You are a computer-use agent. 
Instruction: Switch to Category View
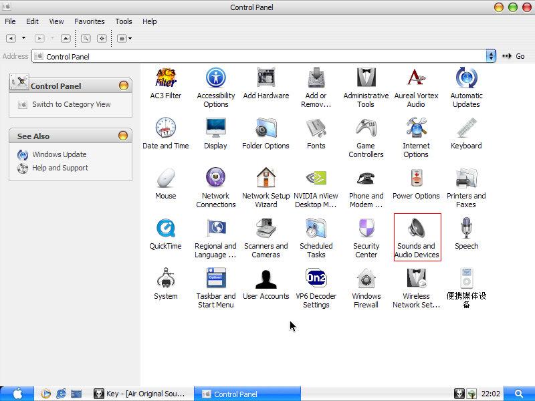72,104
